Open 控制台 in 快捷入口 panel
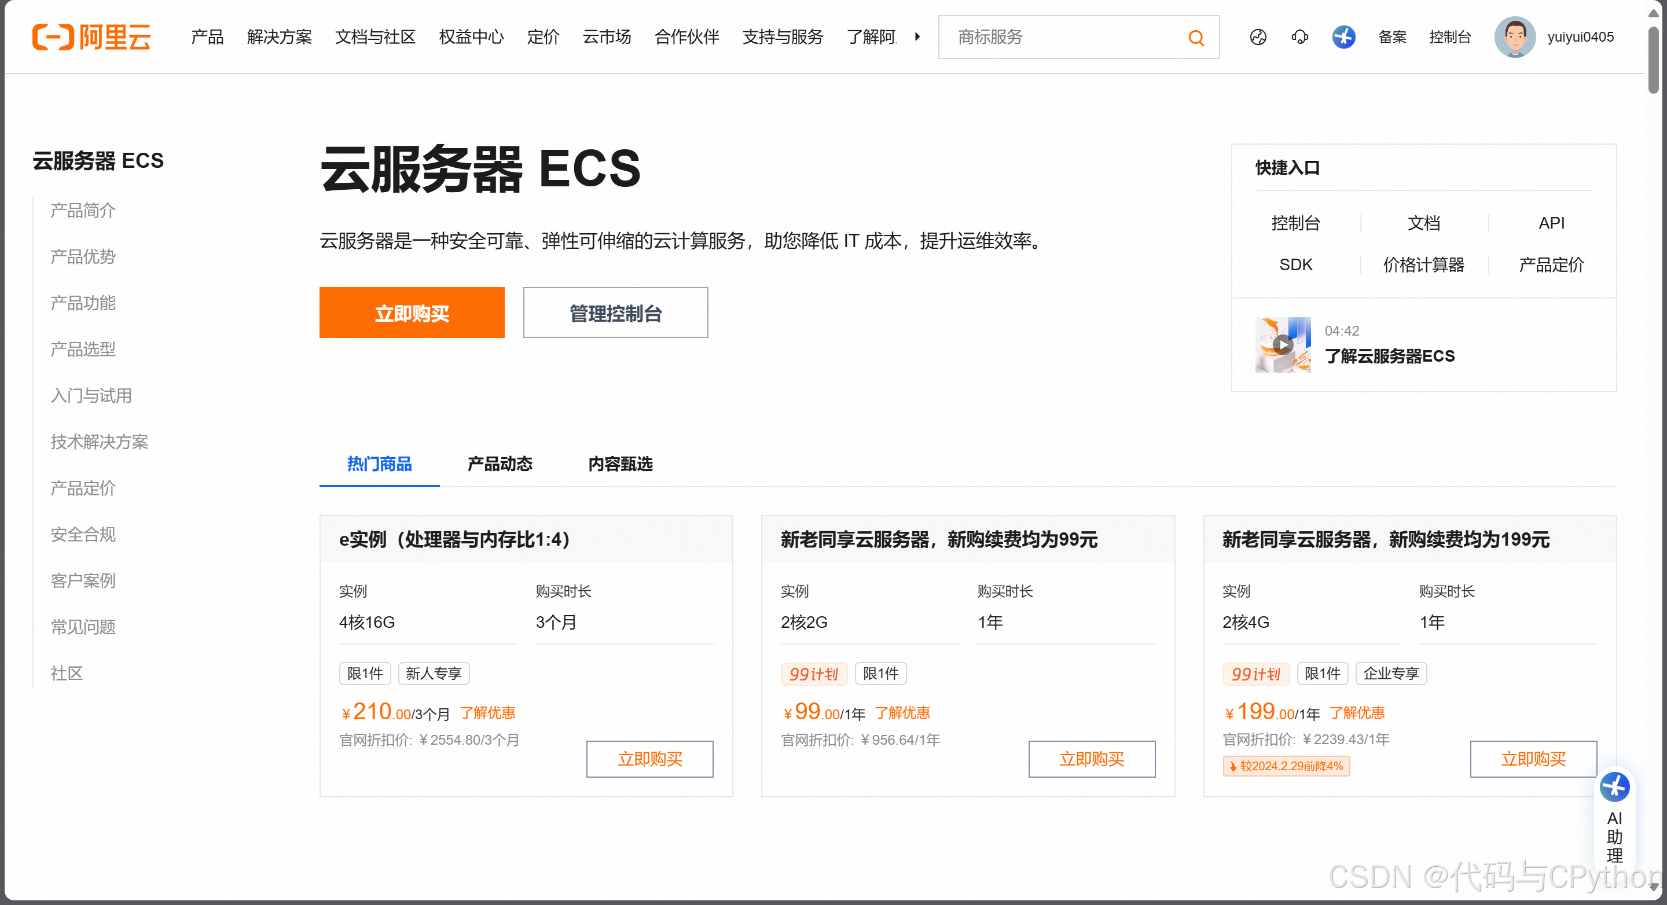1667x905 pixels. click(x=1295, y=223)
